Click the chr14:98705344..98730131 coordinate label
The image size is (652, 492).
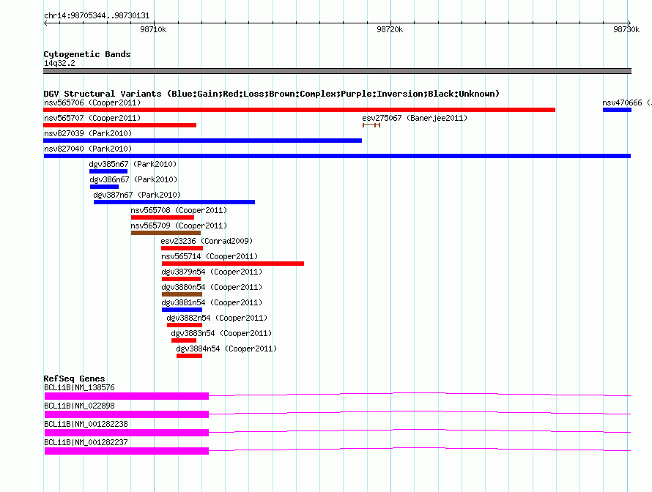tap(97, 15)
